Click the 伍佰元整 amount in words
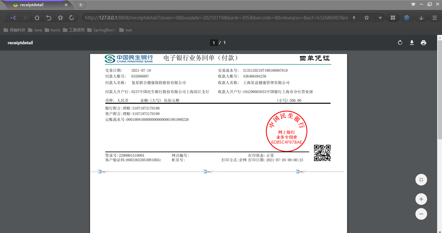Screen dimensions: 442x233 tap(172, 101)
